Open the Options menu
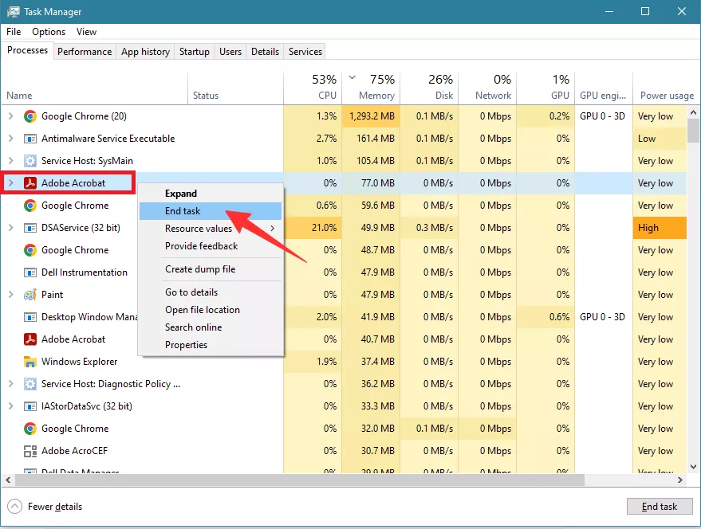The image size is (701, 529). (x=48, y=32)
